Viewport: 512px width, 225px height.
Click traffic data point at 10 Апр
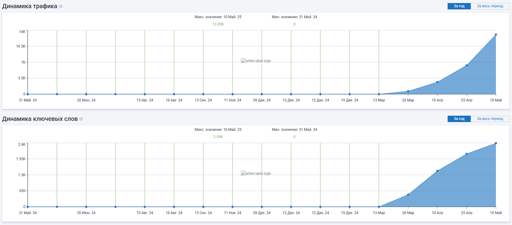[437, 82]
